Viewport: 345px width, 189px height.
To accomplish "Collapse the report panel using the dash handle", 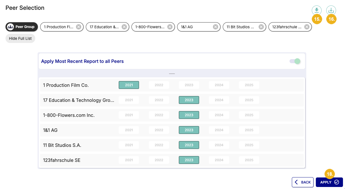I will (172, 74).
